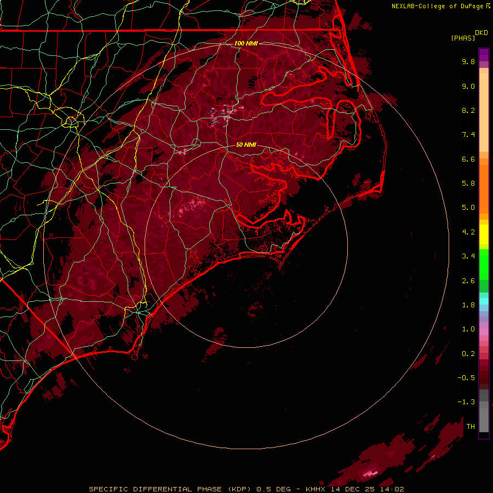
Task: Click the 50 NMI range ring label
Action: (x=246, y=145)
